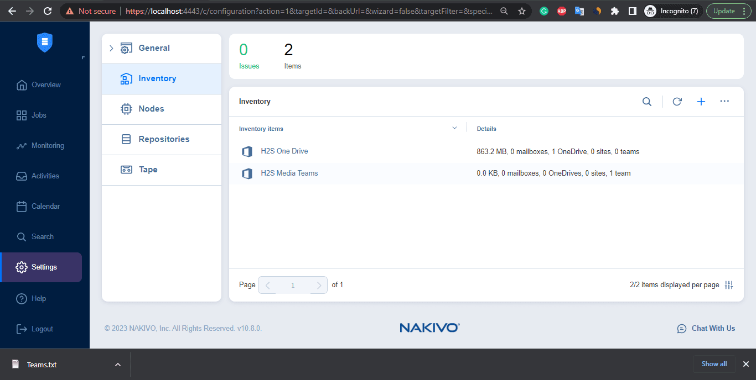The height and width of the screenshot is (380, 756).
Task: Go to next inventory page
Action: [319, 286]
